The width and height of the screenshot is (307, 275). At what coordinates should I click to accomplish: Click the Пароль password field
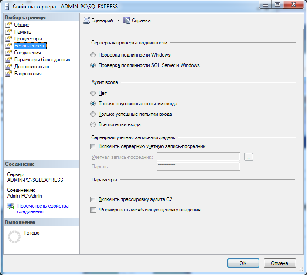(x=198, y=166)
